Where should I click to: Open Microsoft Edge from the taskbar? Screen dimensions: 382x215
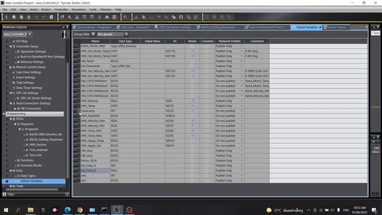click(67, 210)
